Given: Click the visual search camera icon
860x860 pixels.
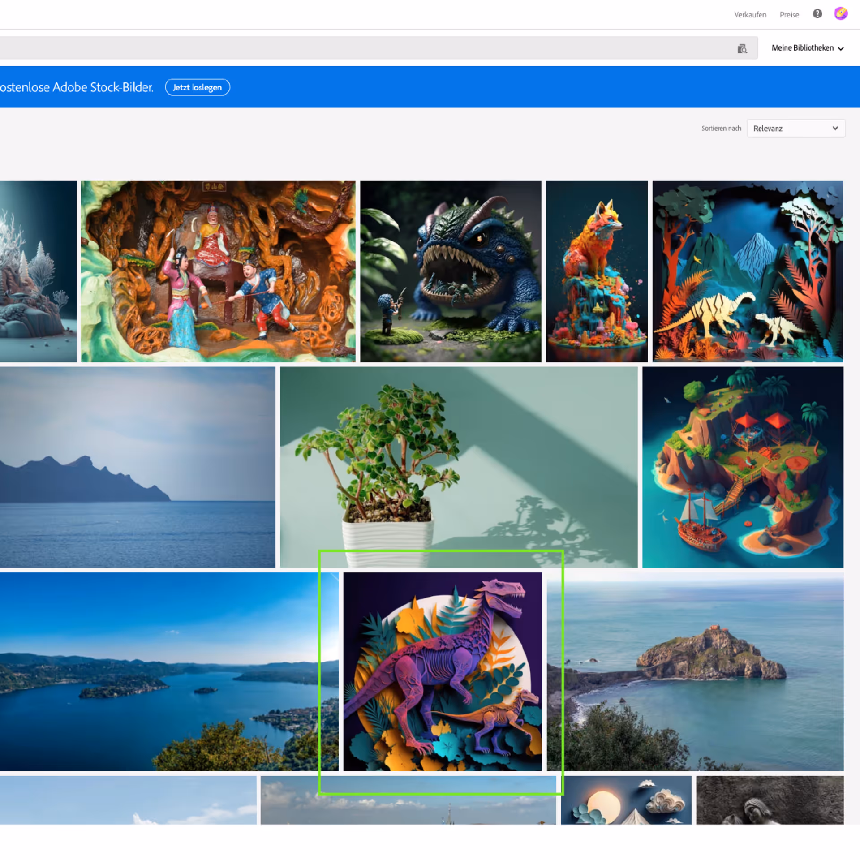Looking at the screenshot, I should click(742, 48).
